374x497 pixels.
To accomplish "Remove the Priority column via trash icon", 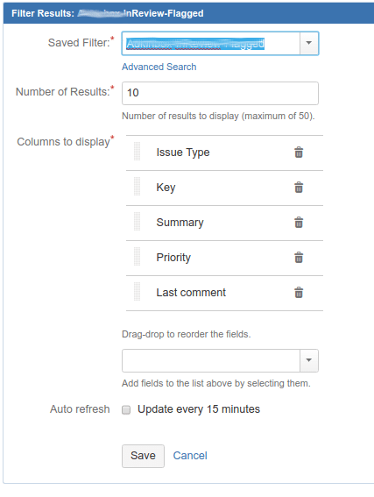I will (299, 258).
